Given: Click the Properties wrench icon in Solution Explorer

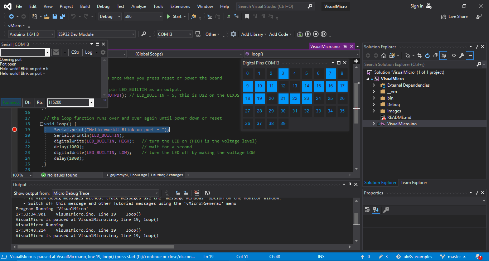Looking at the screenshot, I should point(461,55).
